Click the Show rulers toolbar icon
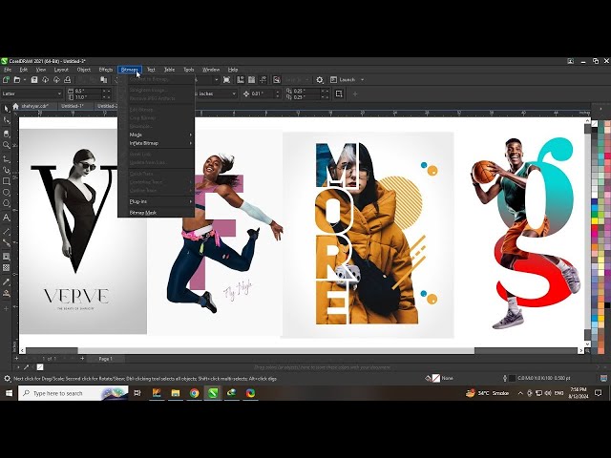The height and width of the screenshot is (458, 611). tap(240, 80)
